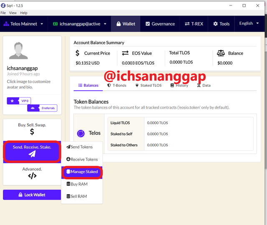Click the $0.0000 Balance value

[x=225, y=63]
